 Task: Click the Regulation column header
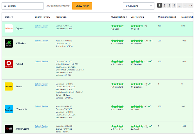pyautogui.click(x=61, y=17)
